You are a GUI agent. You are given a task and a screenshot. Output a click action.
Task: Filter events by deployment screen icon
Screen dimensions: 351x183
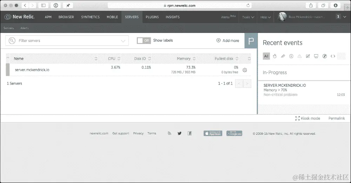[x=316, y=56]
